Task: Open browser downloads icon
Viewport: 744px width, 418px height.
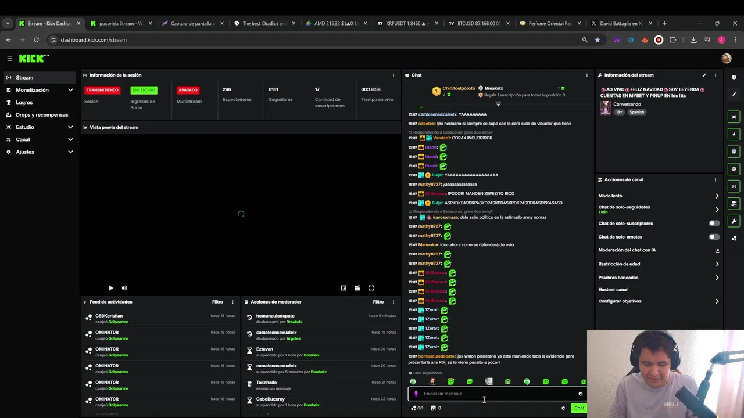Action: [693, 40]
